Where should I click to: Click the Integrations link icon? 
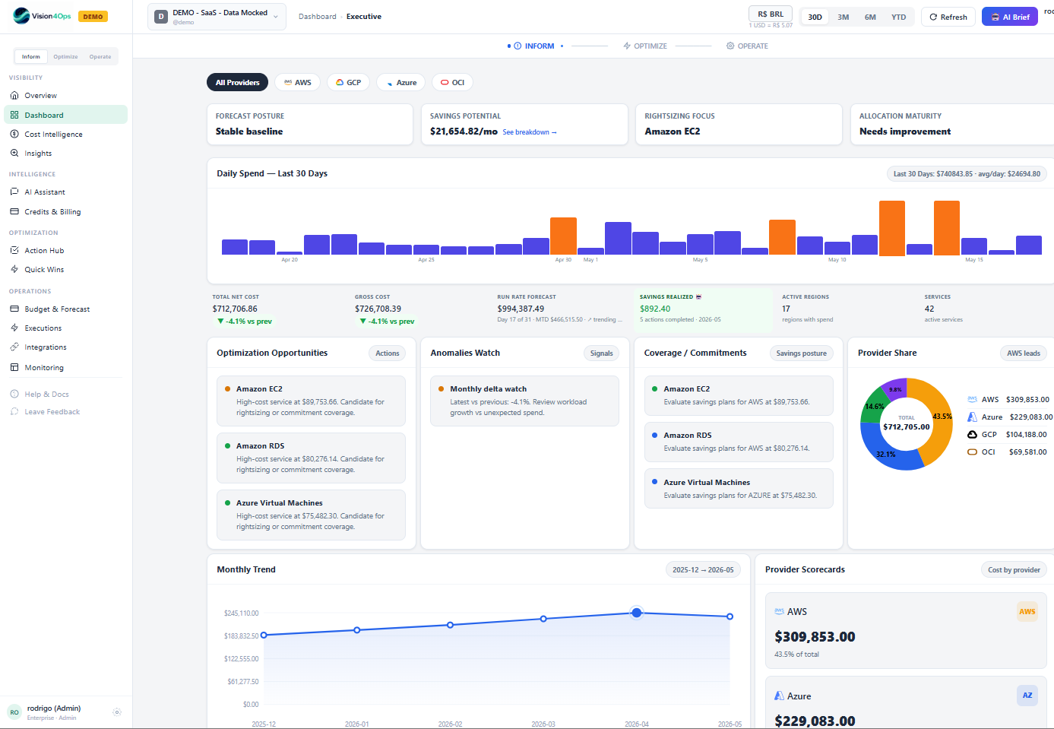(x=14, y=347)
